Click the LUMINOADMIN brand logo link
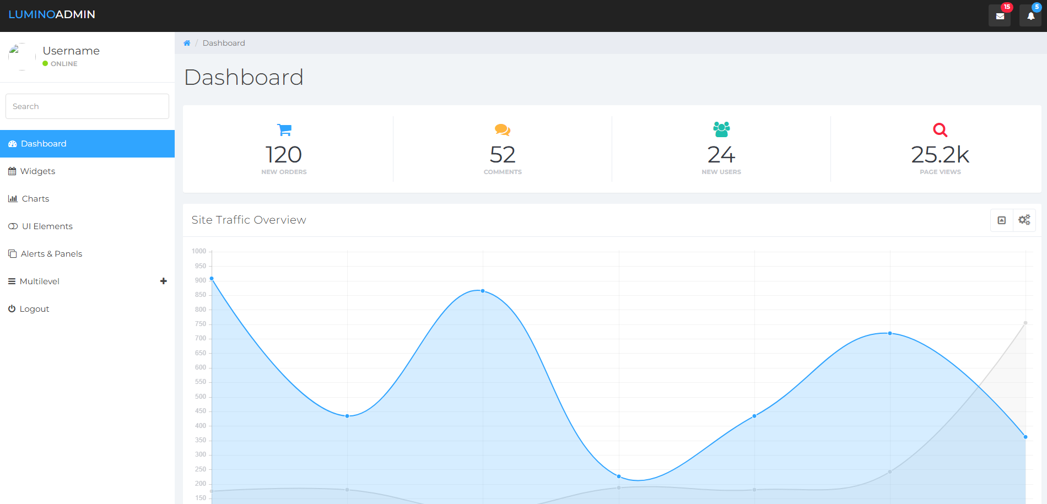This screenshot has height=504, width=1047. 52,14
